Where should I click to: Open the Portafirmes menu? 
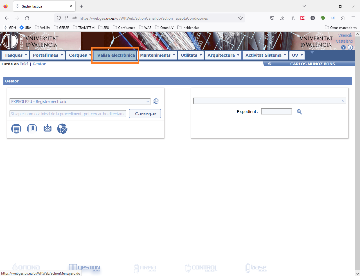[x=48, y=55]
